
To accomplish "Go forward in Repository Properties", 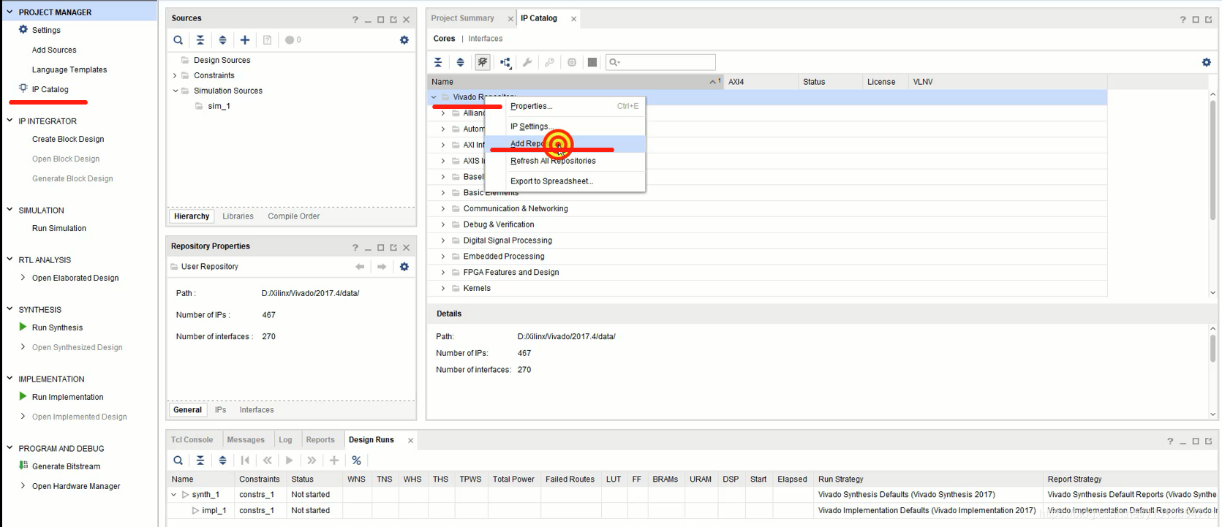I will (x=382, y=267).
